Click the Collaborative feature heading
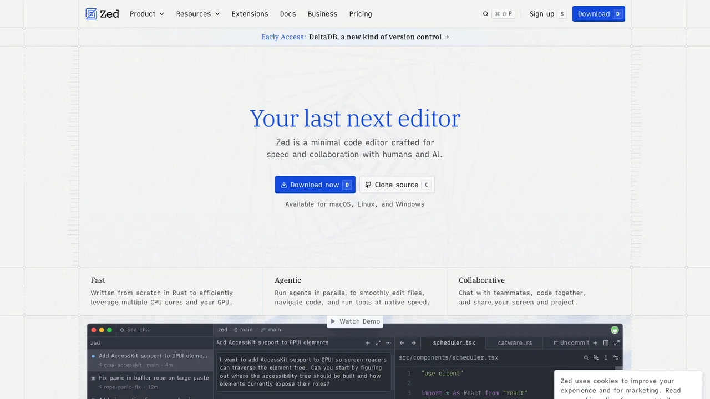The image size is (710, 399). pos(482,280)
